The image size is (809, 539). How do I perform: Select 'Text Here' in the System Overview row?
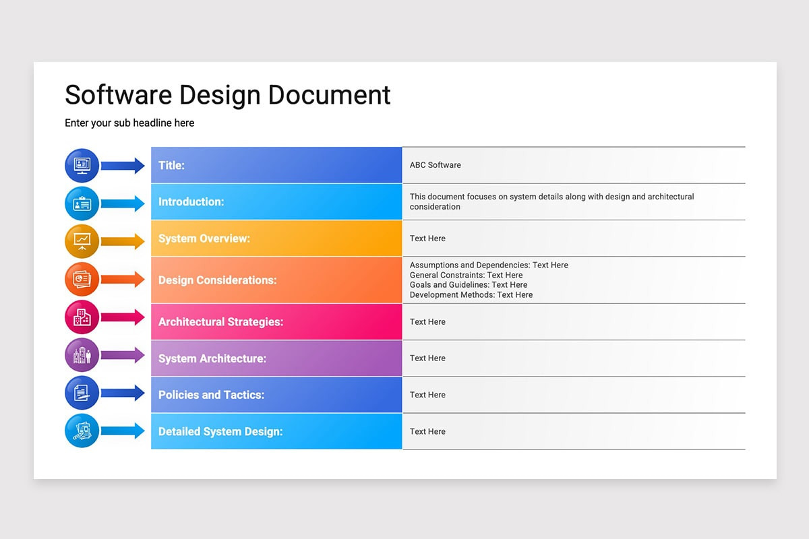click(427, 239)
